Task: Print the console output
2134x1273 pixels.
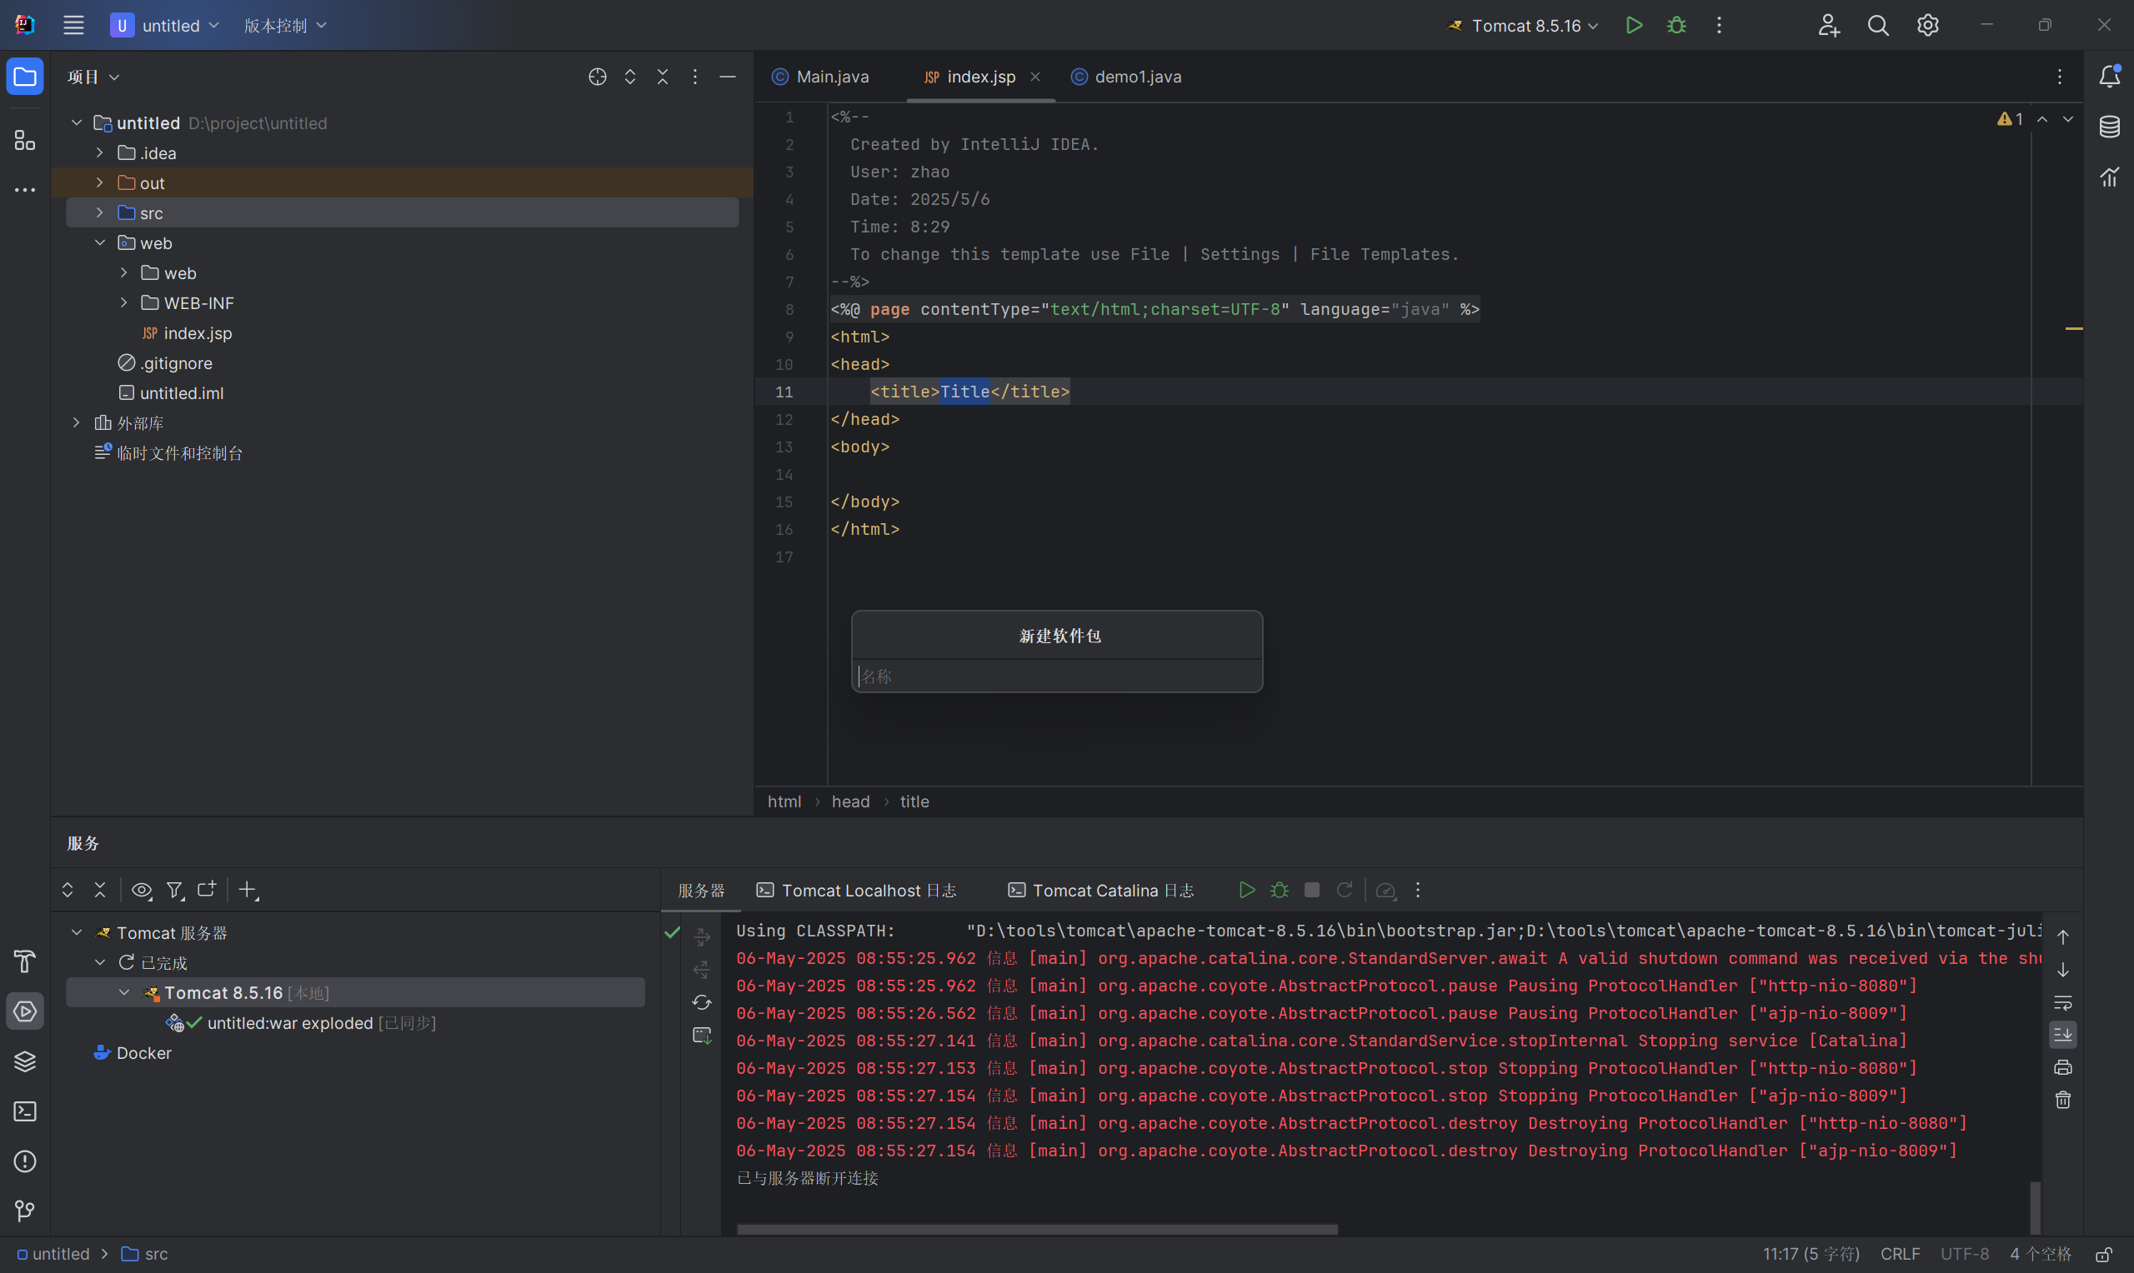Action: click(x=2063, y=1067)
